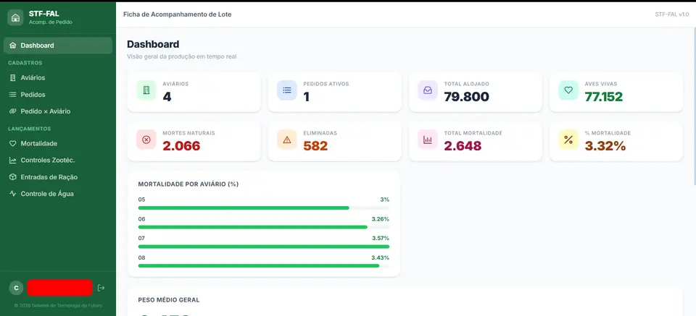Viewport: 696px width, 316px height.
Task: Click the user avatar letter C
Action: 16,288
